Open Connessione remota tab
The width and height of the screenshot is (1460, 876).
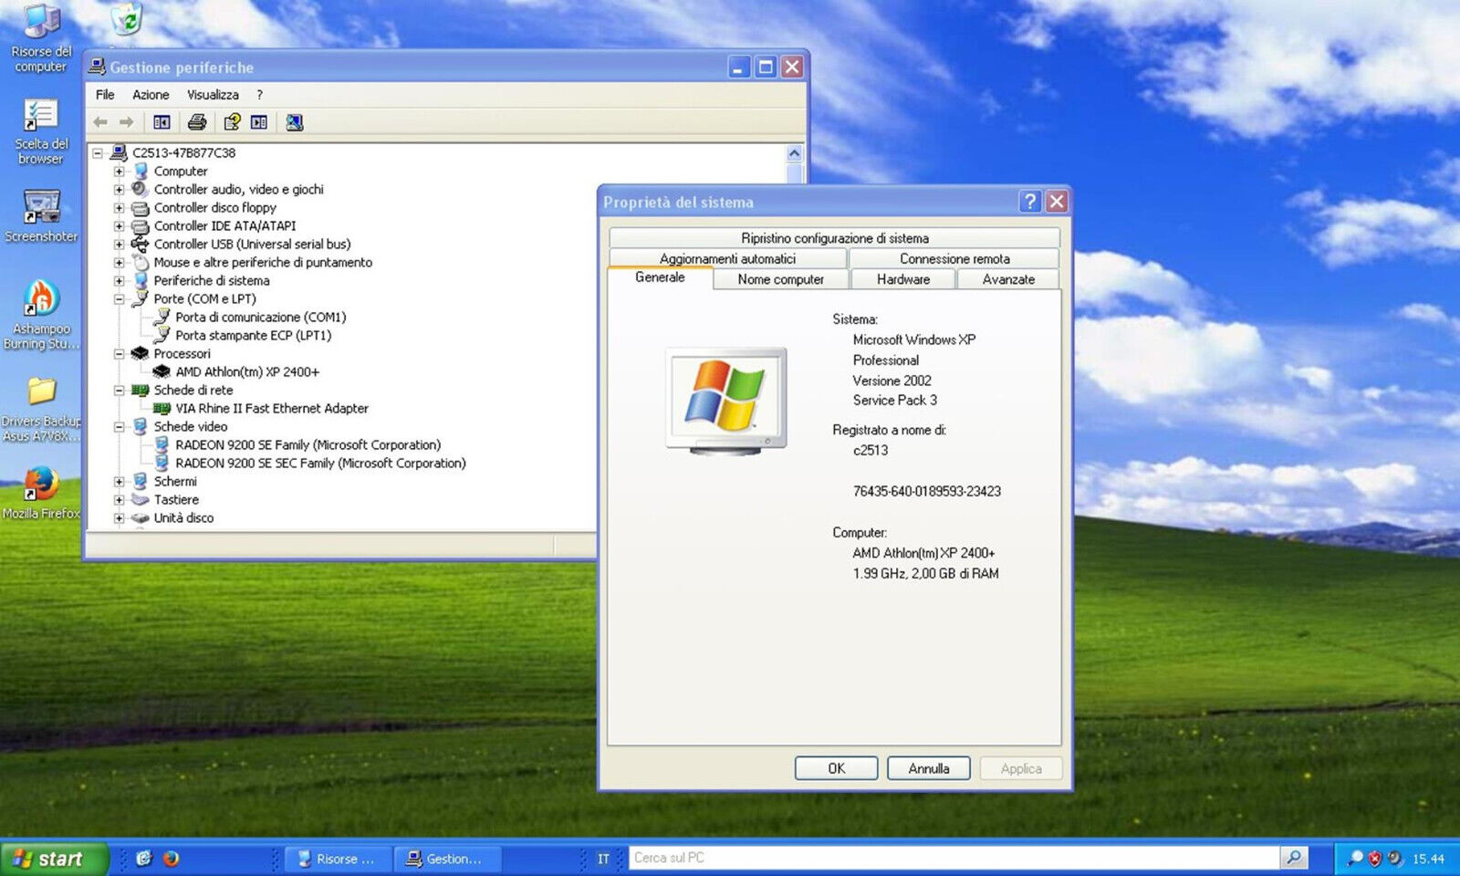click(954, 259)
